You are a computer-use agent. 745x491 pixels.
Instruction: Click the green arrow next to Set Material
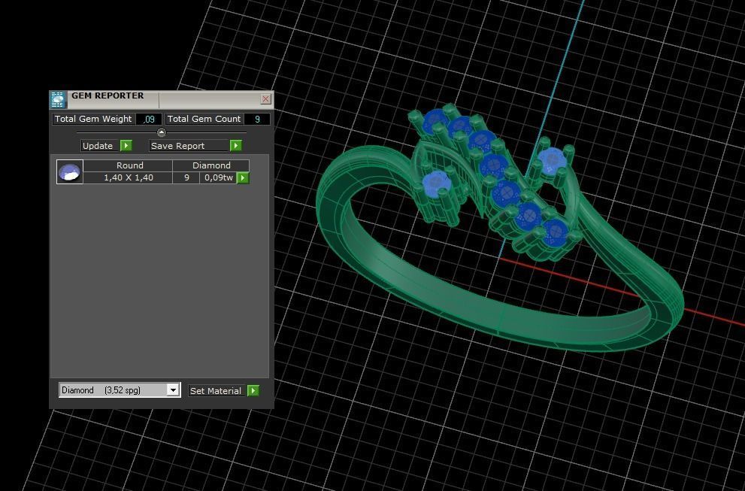(253, 391)
